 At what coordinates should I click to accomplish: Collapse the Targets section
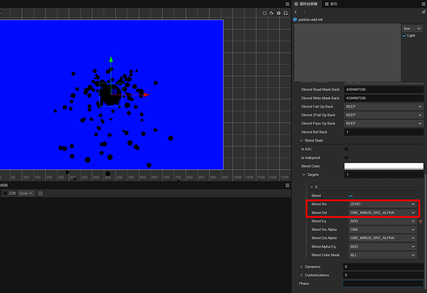(x=304, y=175)
